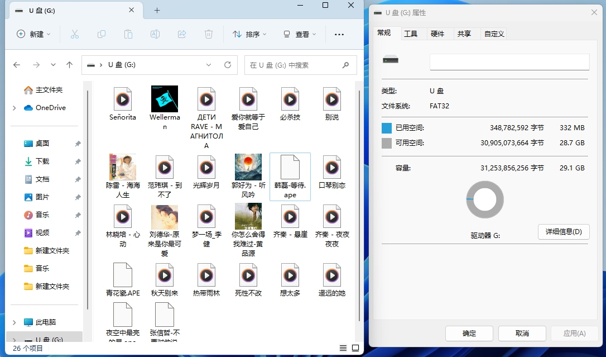Switch to the 工具 tab
The width and height of the screenshot is (606, 357).
412,34
